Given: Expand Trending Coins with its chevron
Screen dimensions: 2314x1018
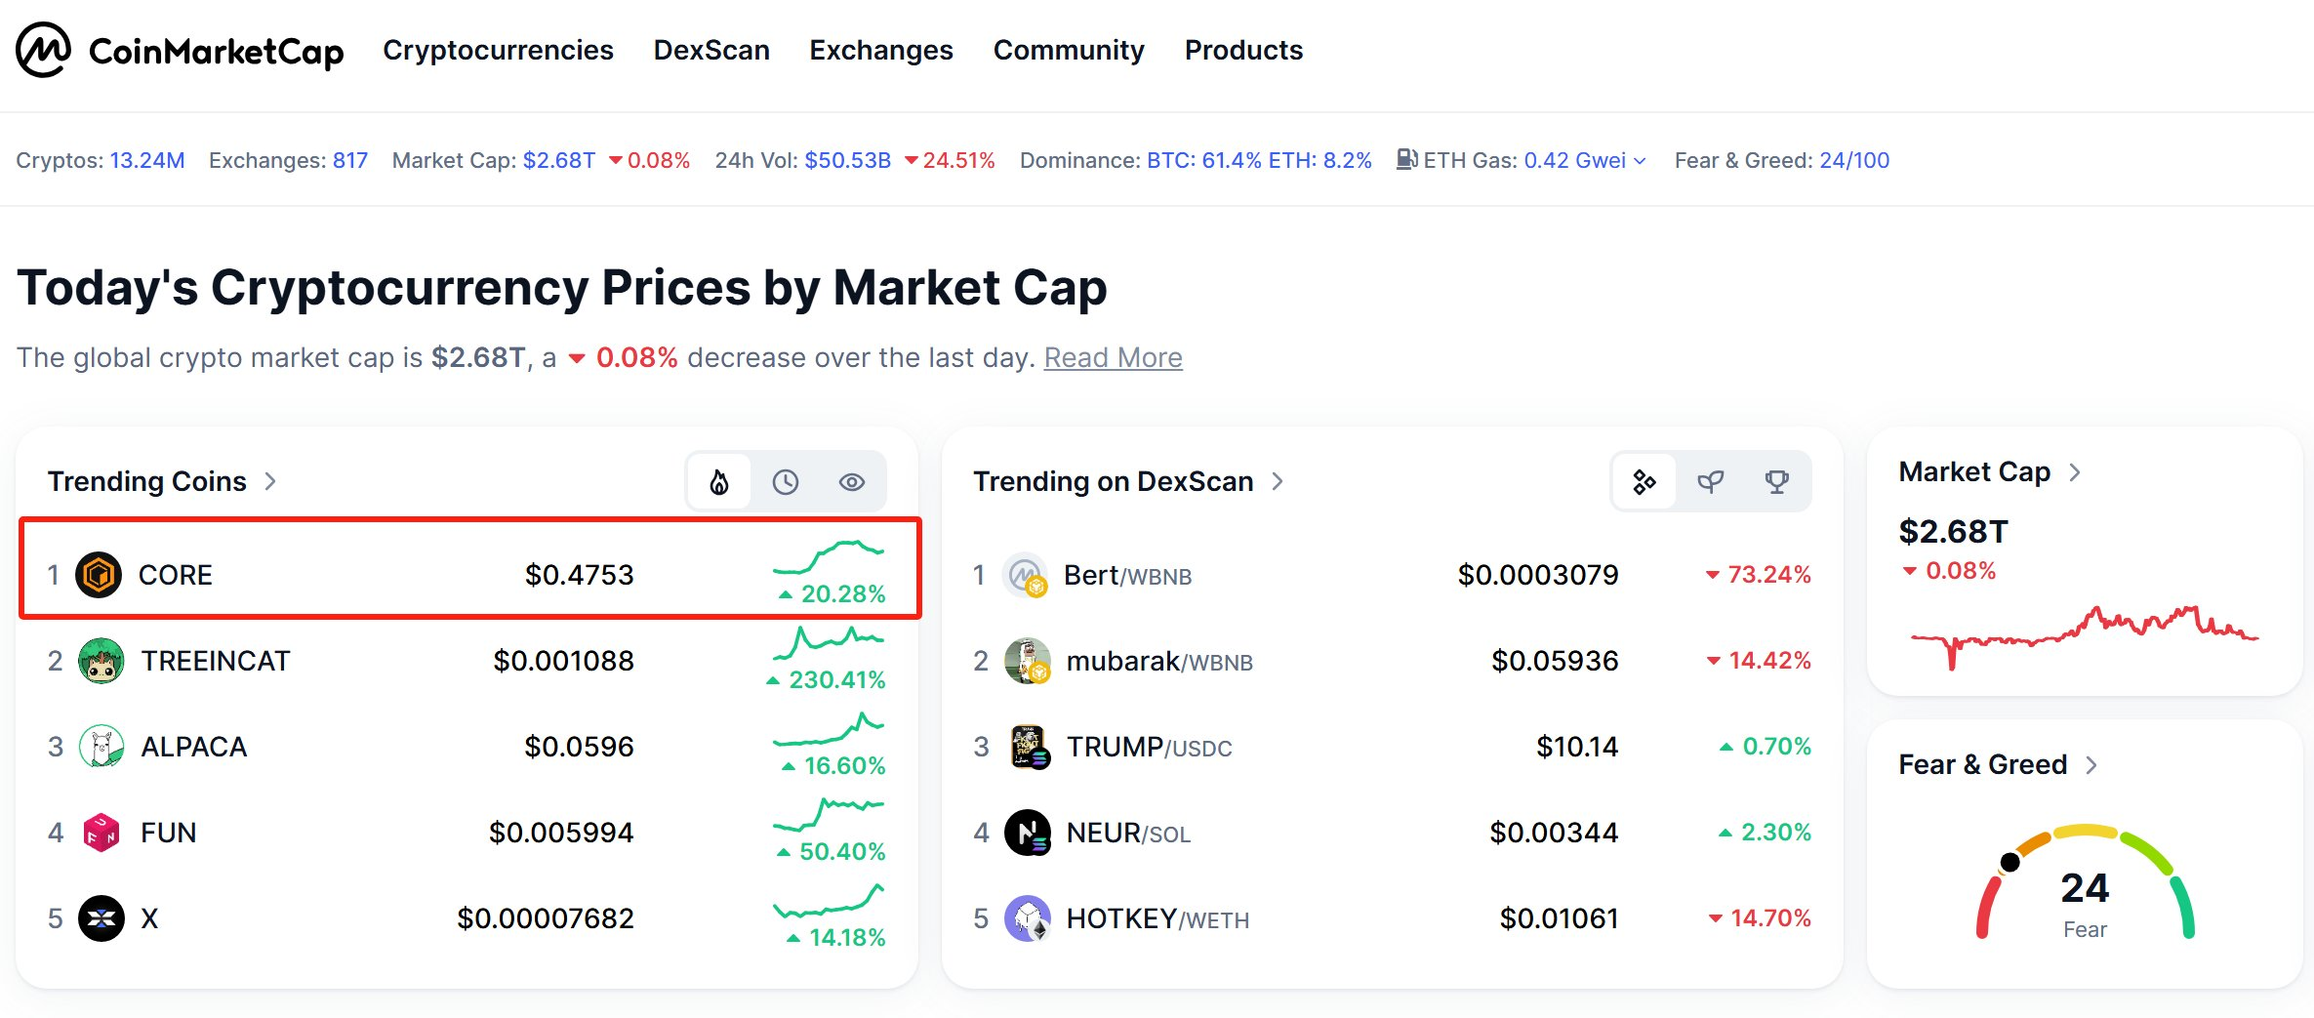Looking at the screenshot, I should pos(271,481).
